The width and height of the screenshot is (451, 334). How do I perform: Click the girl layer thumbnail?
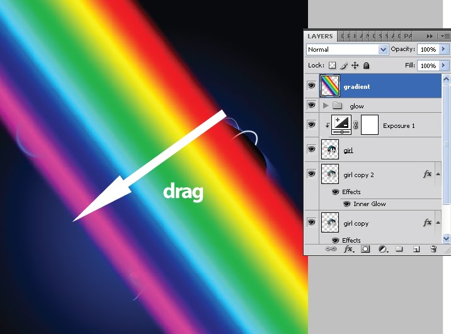pyautogui.click(x=330, y=149)
